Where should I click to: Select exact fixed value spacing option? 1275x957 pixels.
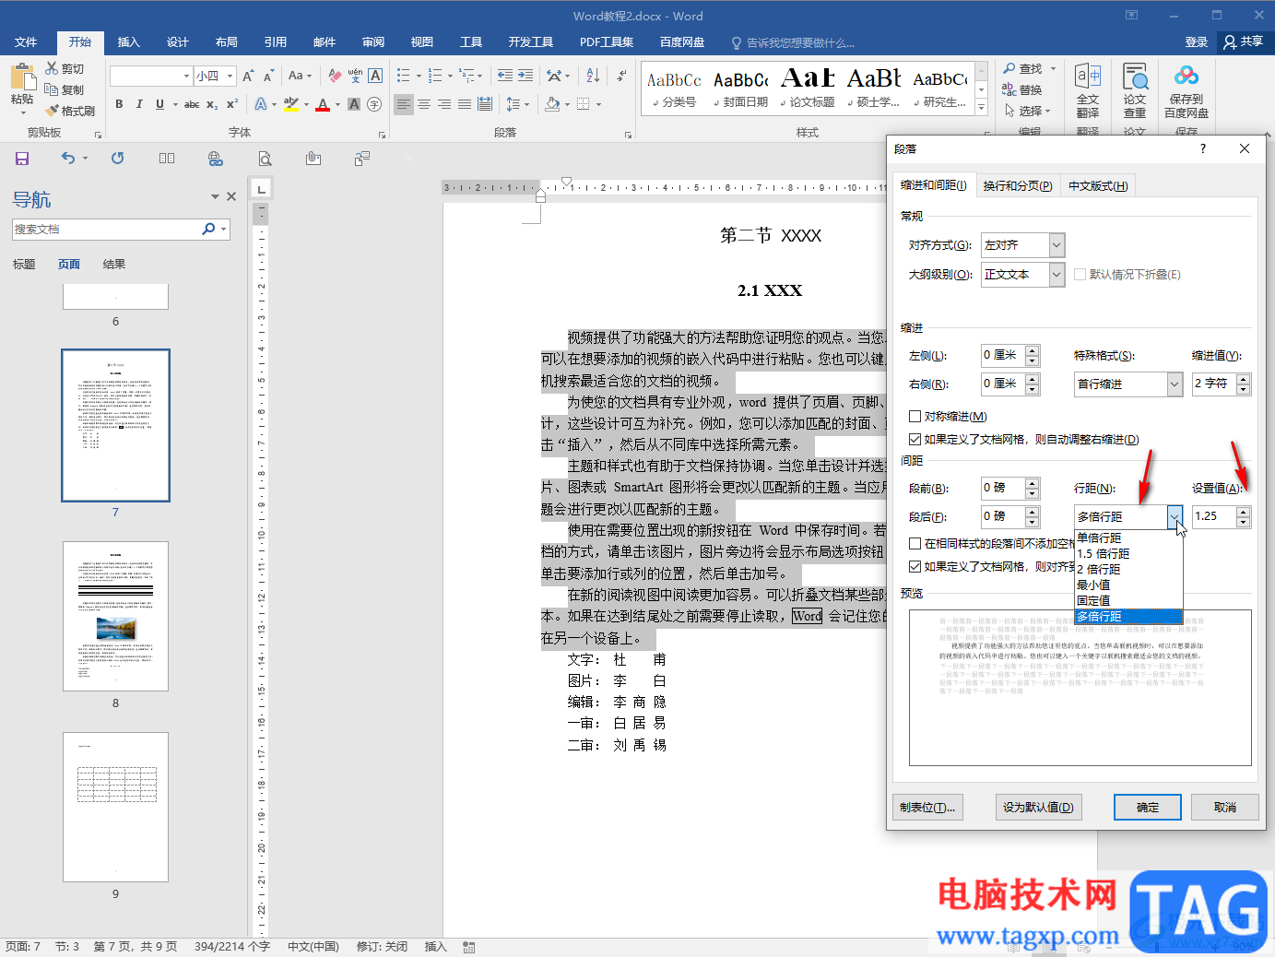[x=1128, y=600]
